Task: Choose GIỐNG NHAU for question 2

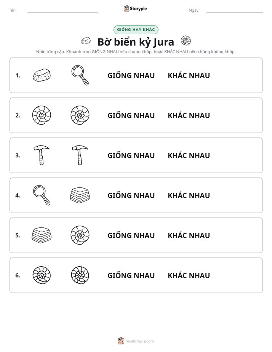Action: click(x=131, y=115)
